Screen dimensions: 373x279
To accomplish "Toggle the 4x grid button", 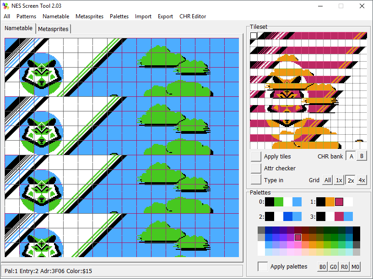I will coord(362,180).
